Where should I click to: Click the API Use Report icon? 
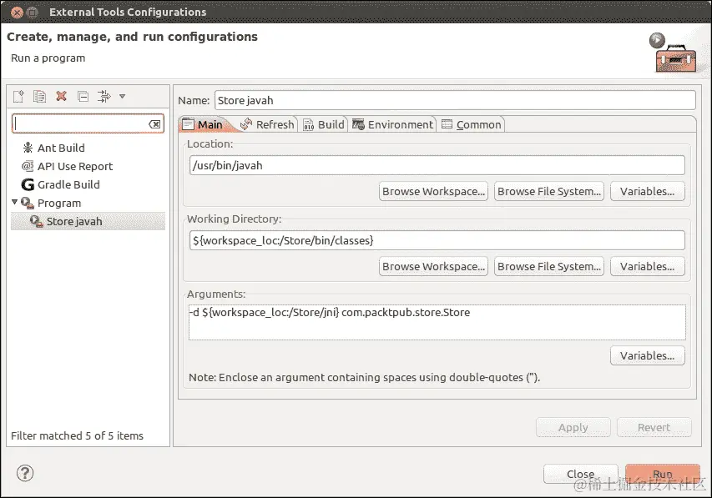tap(28, 166)
